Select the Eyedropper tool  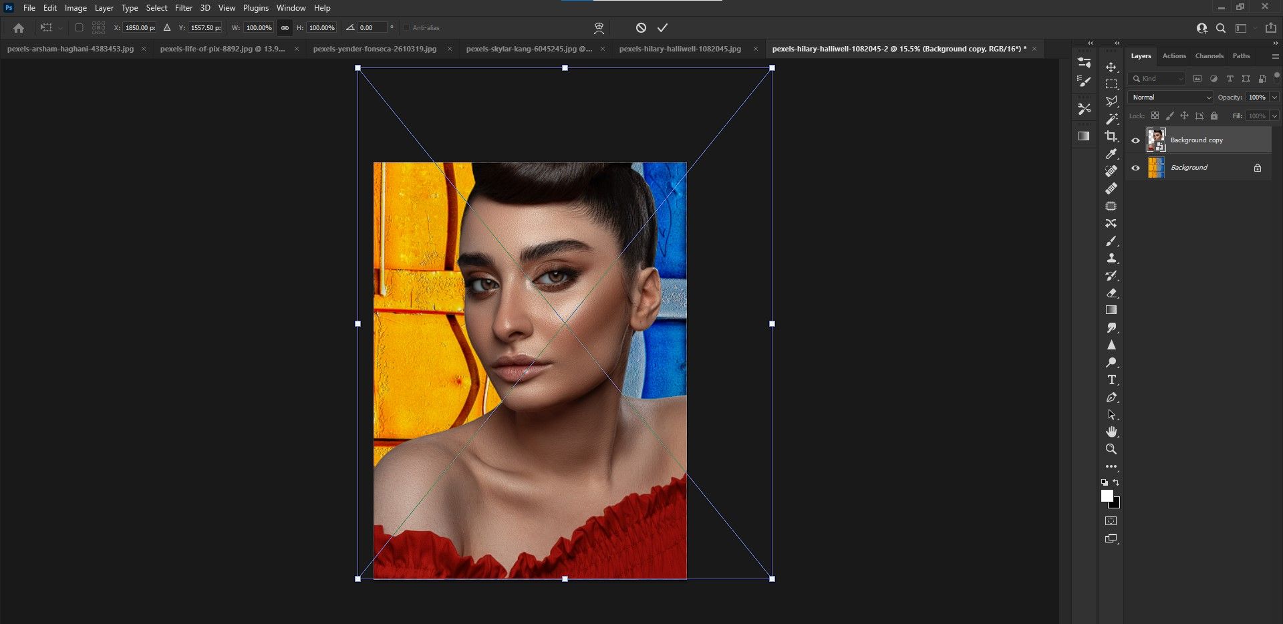[1111, 154]
